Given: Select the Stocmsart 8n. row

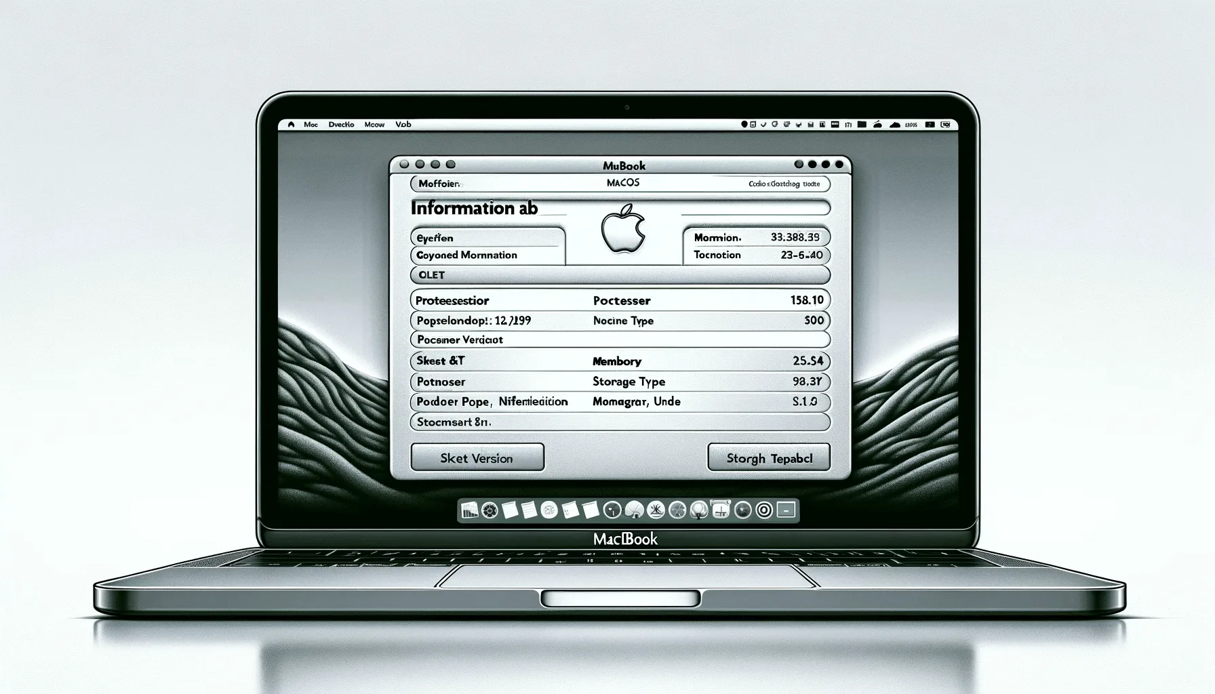Looking at the screenshot, I should tap(620, 422).
